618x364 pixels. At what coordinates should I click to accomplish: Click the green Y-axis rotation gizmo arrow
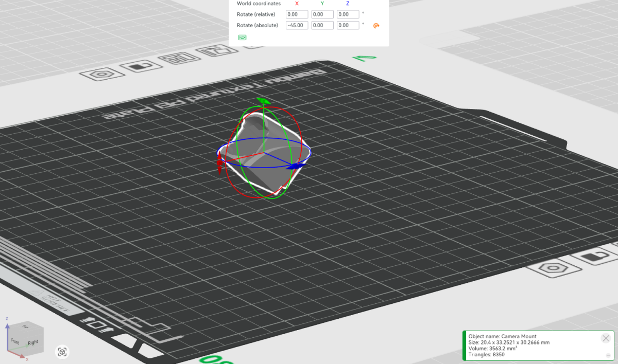click(x=263, y=101)
